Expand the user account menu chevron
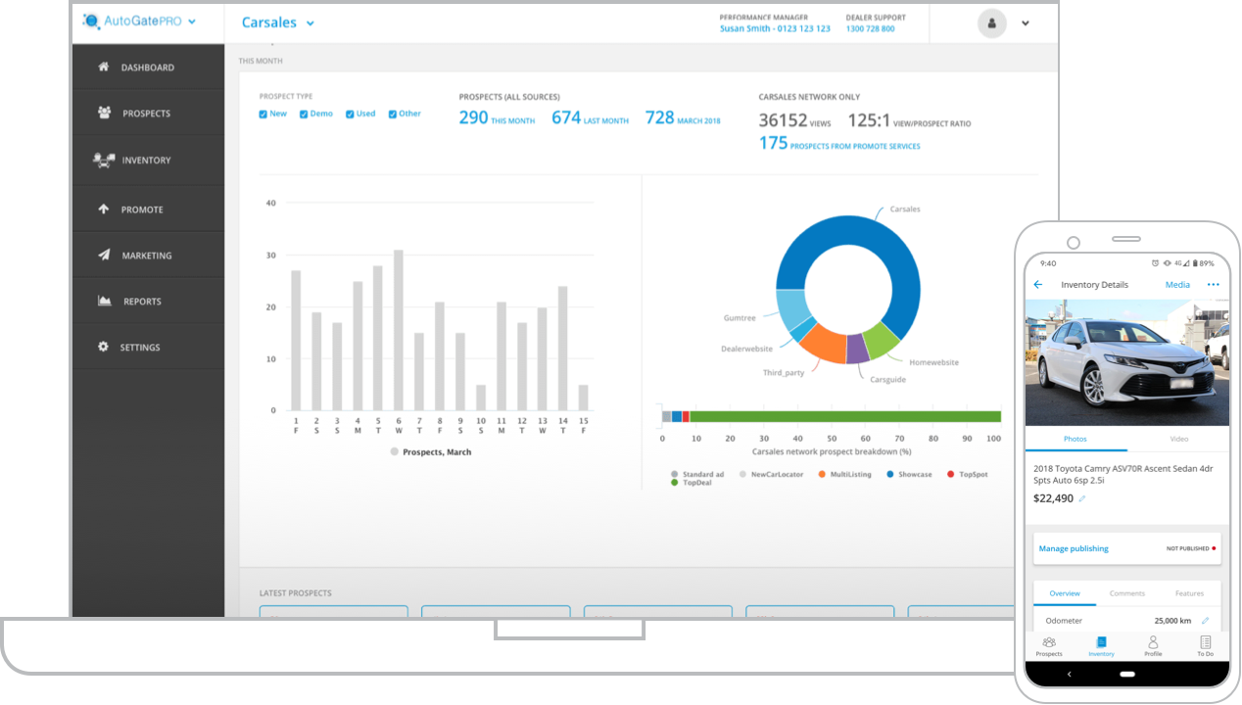This screenshot has width=1242, height=705. click(1025, 23)
